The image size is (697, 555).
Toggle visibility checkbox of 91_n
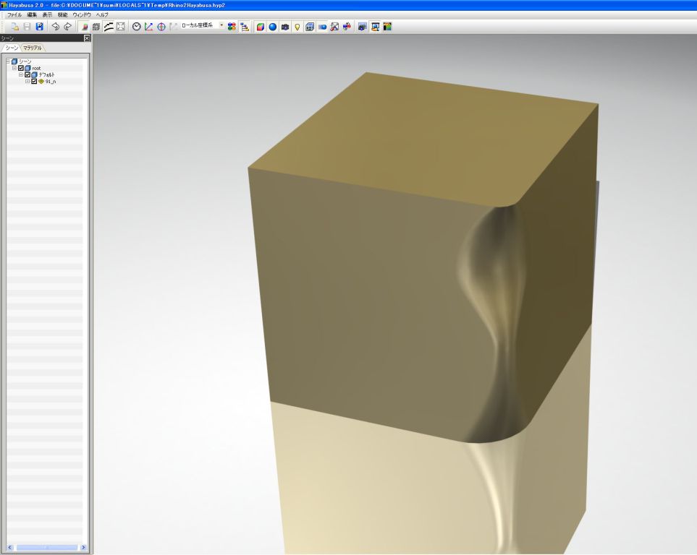coord(34,81)
